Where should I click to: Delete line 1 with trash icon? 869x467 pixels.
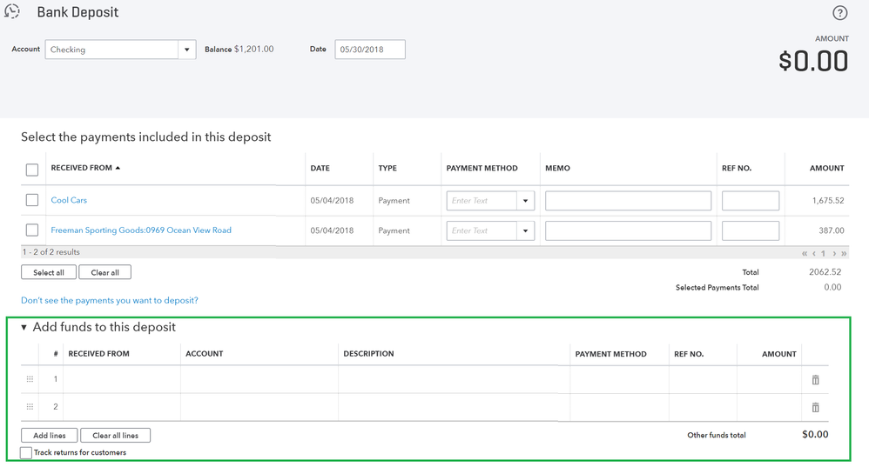(x=815, y=380)
